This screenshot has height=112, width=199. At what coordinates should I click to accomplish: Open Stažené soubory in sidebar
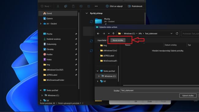coord(52,39)
